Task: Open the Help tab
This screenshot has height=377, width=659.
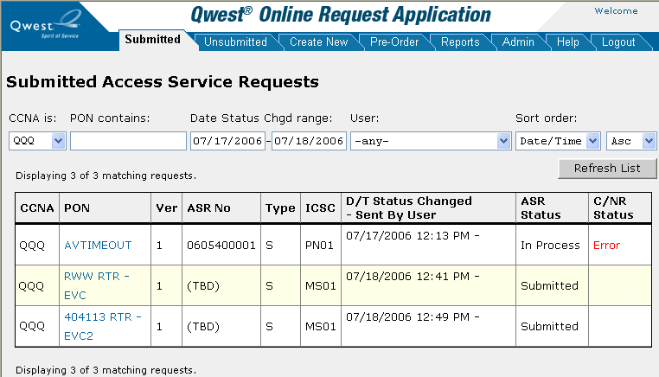Action: 567,42
